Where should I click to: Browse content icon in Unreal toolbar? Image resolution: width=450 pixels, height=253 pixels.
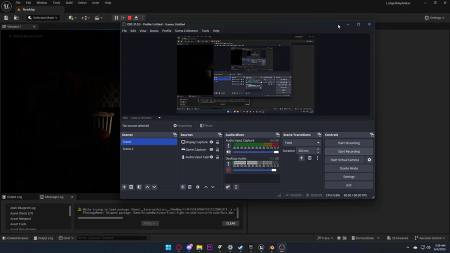[x=16, y=18]
